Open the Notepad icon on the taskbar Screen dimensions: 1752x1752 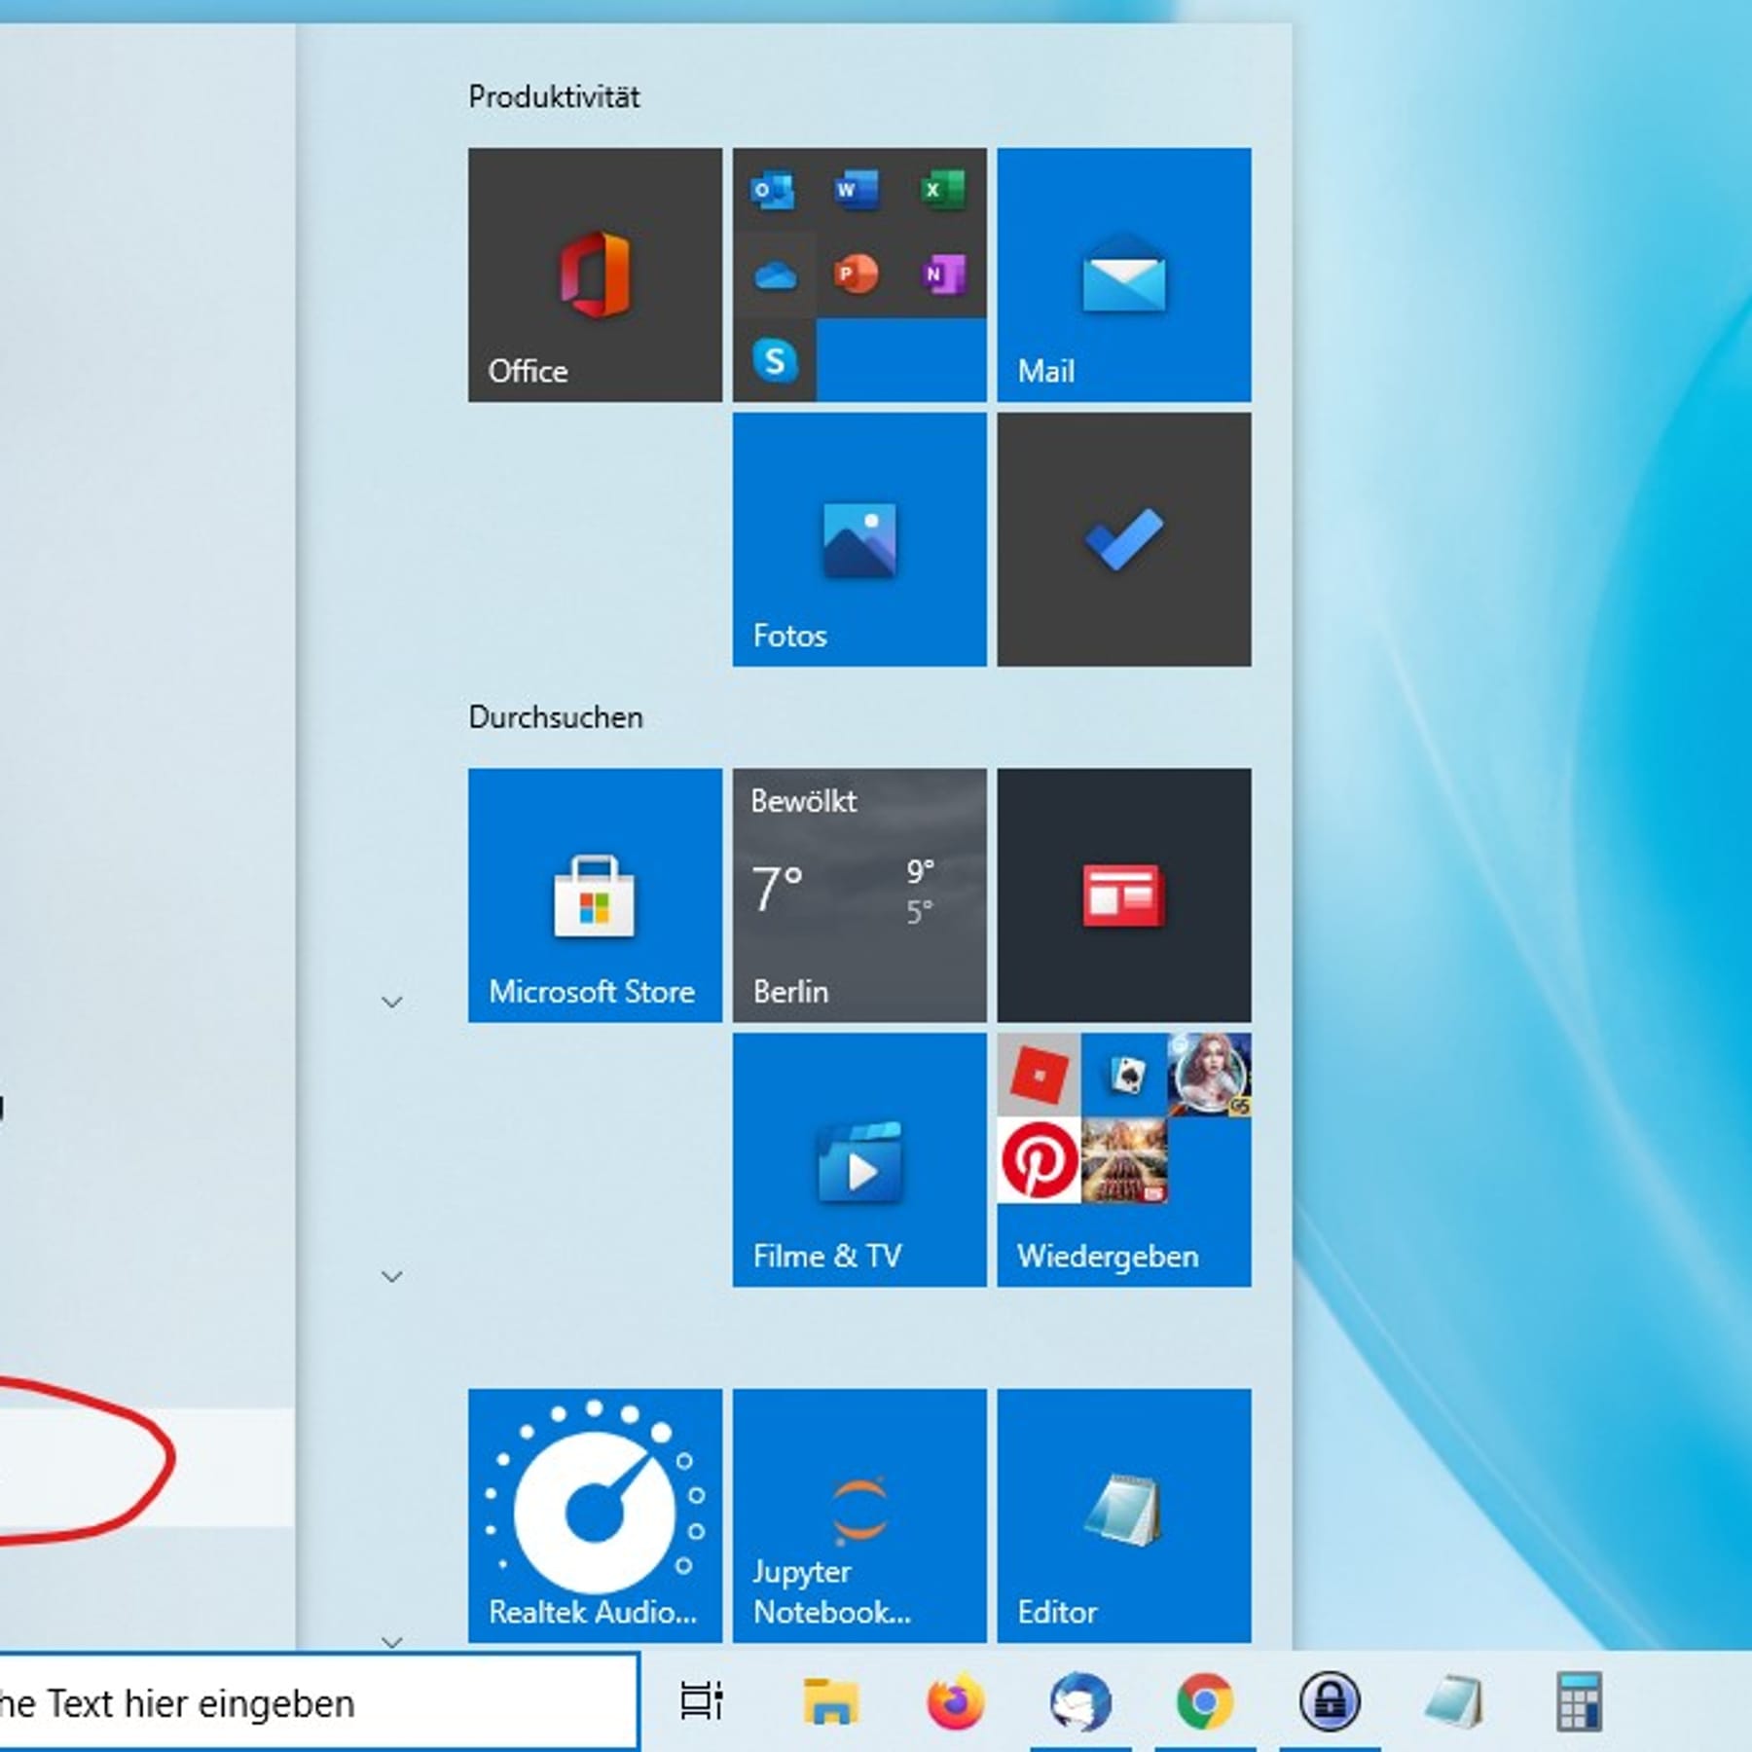tap(1454, 1700)
